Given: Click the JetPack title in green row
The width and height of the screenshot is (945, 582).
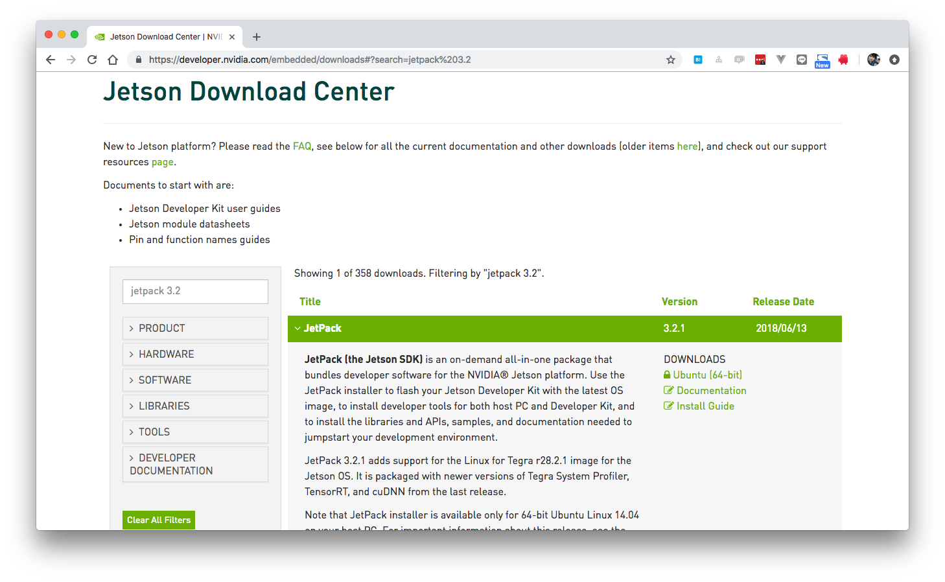Looking at the screenshot, I should (323, 328).
